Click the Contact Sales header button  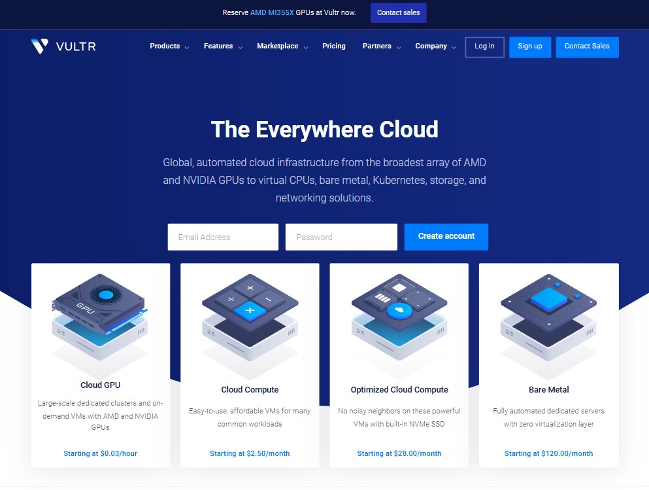tap(587, 47)
